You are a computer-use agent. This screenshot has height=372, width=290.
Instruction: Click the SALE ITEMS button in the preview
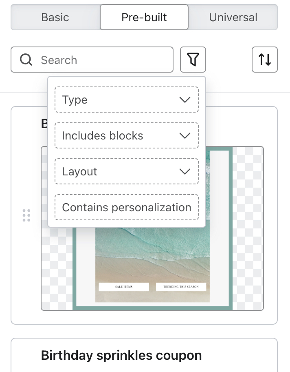(x=123, y=287)
